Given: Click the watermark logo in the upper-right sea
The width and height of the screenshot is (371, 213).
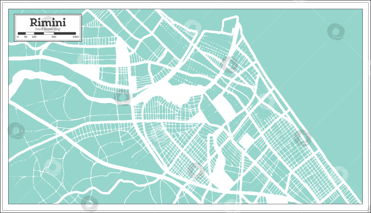Looking at the screenshot, I should (x=336, y=31).
